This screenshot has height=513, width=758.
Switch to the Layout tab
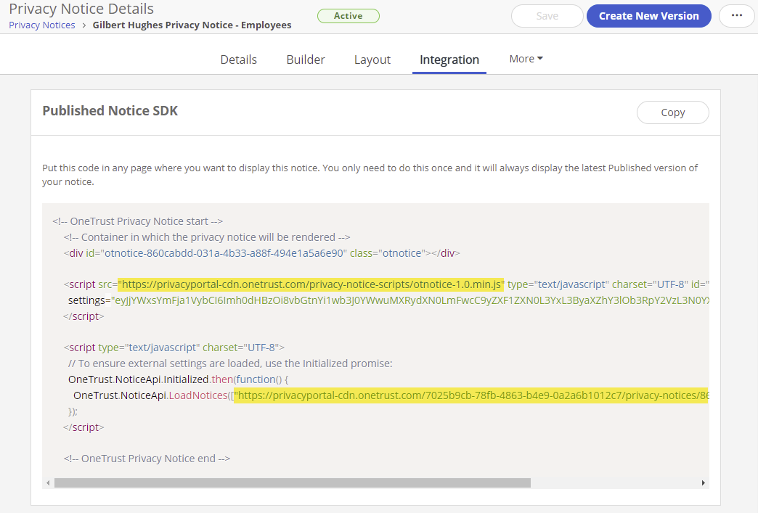tap(372, 59)
